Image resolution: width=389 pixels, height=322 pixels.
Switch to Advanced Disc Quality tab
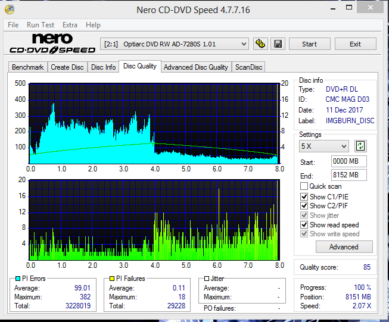(196, 67)
